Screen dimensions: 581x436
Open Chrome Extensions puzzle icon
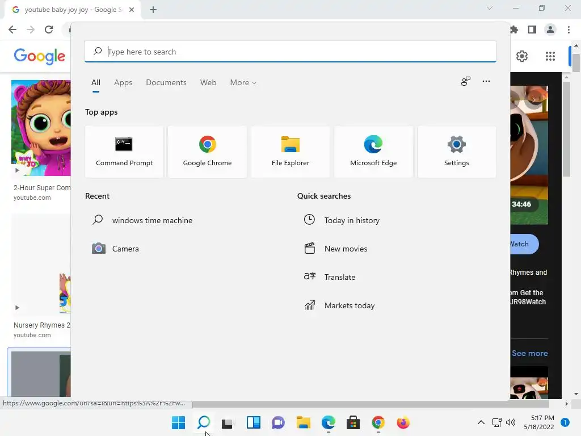coord(514,30)
